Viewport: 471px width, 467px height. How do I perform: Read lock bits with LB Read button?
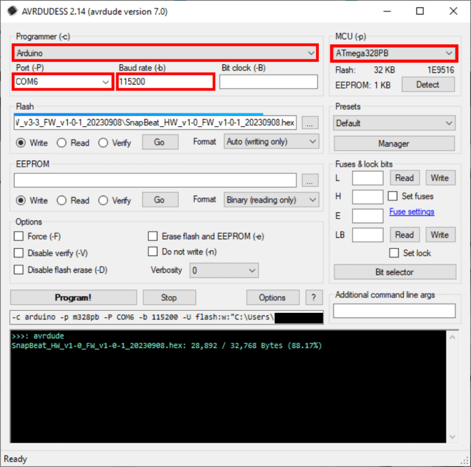(405, 235)
